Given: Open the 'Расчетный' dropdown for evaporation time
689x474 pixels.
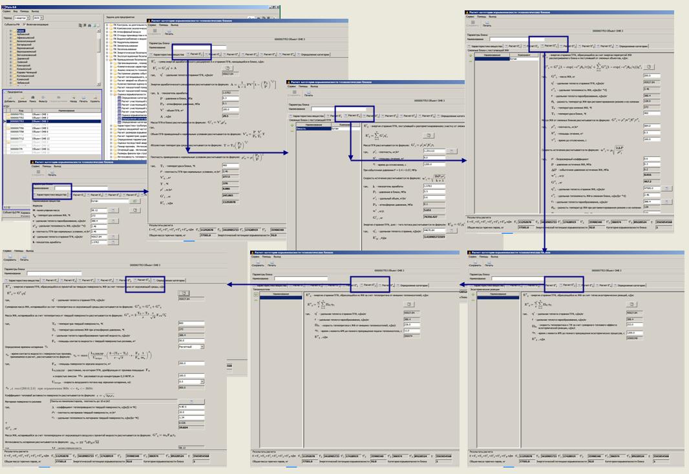Looking at the screenshot, I should [198, 347].
